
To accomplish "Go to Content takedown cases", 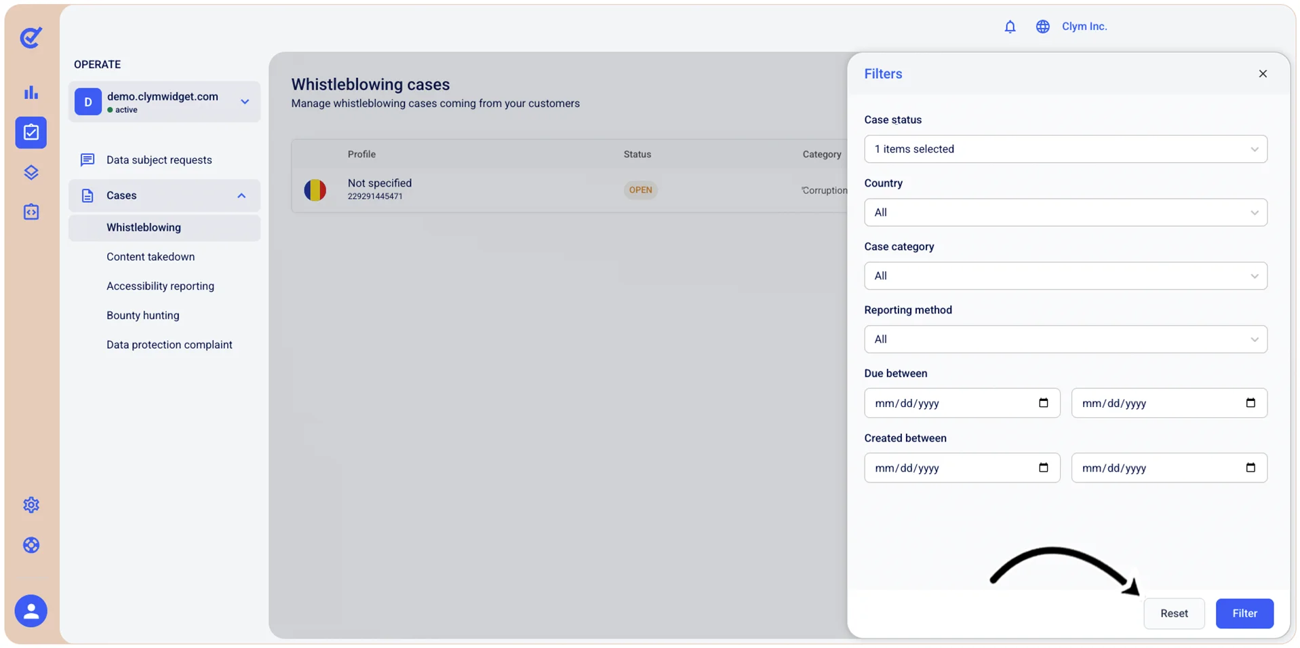I will point(151,256).
